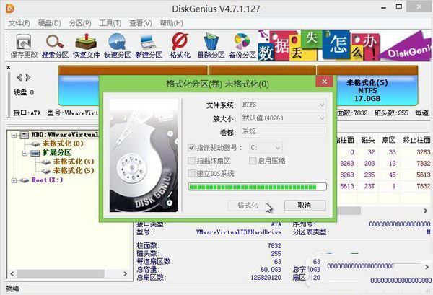Click the 就绪 status bar text
The height and width of the screenshot is (295, 433).
point(12,289)
